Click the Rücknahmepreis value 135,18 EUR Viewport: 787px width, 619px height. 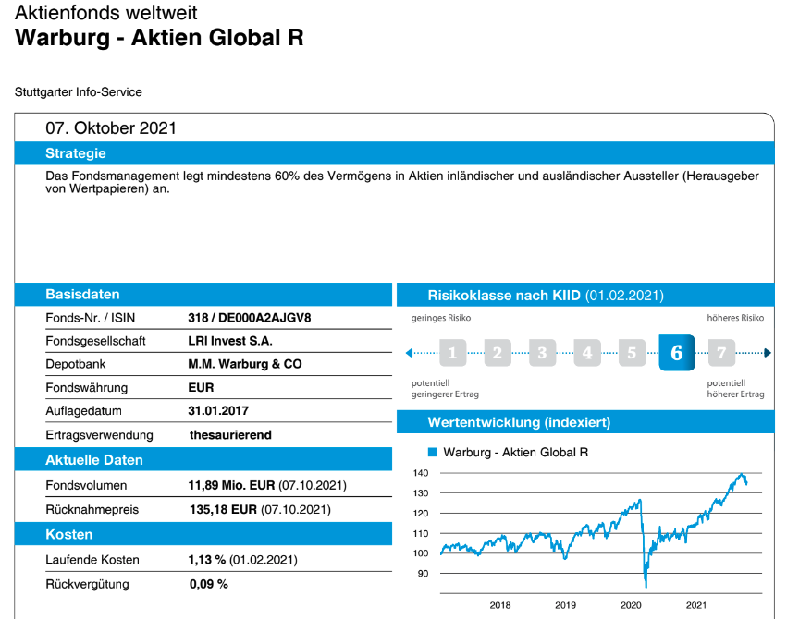click(x=224, y=509)
